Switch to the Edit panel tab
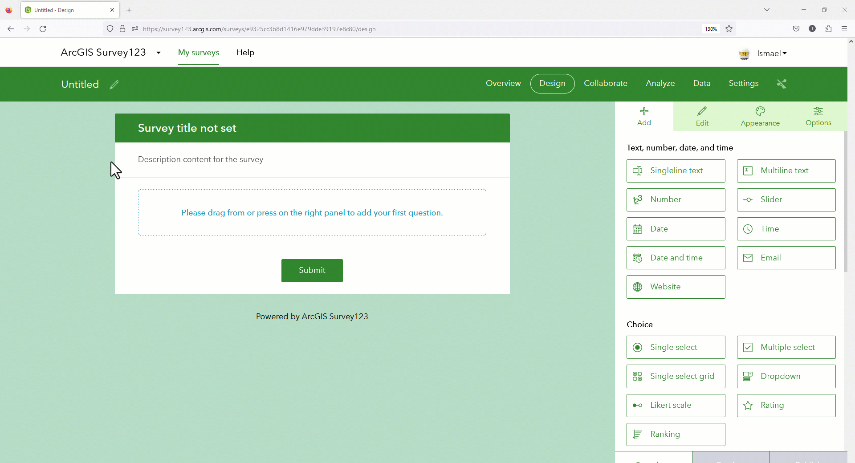 coord(702,116)
